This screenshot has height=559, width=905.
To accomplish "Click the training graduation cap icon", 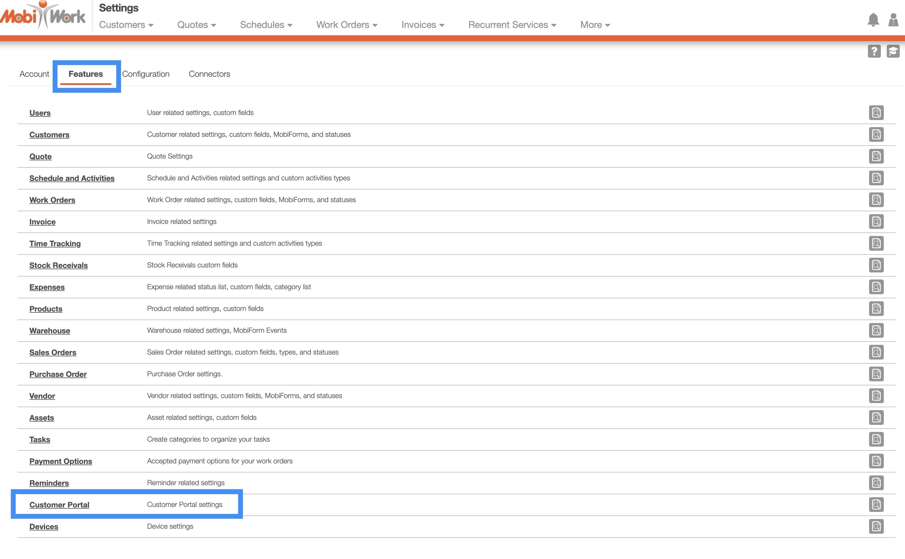I will click(x=893, y=51).
